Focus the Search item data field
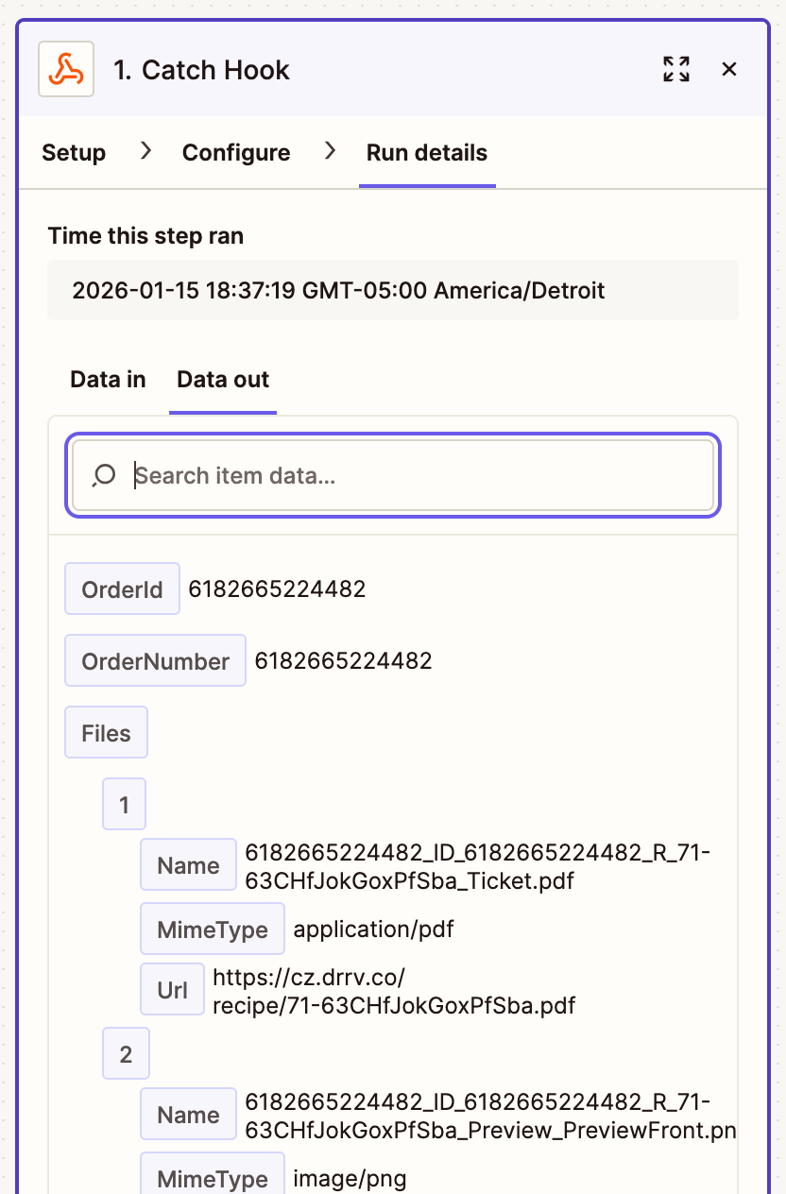This screenshot has height=1194, width=786. click(416, 475)
